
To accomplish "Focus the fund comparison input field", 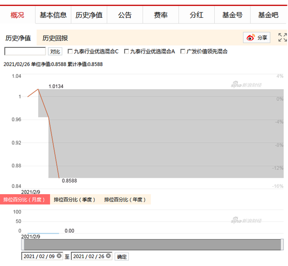I will 25,51.
